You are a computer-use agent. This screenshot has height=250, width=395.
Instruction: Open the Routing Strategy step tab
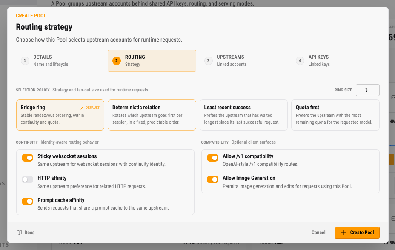152,61
